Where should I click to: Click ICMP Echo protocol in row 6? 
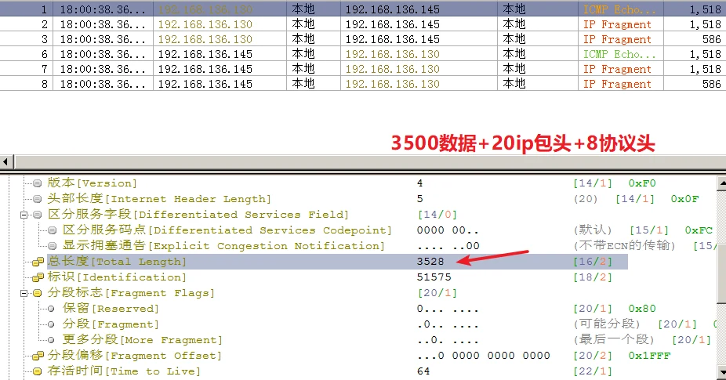619,54
